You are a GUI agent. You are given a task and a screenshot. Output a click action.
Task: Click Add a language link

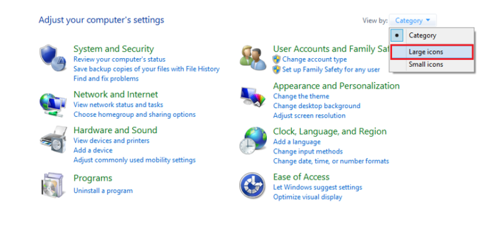(297, 142)
